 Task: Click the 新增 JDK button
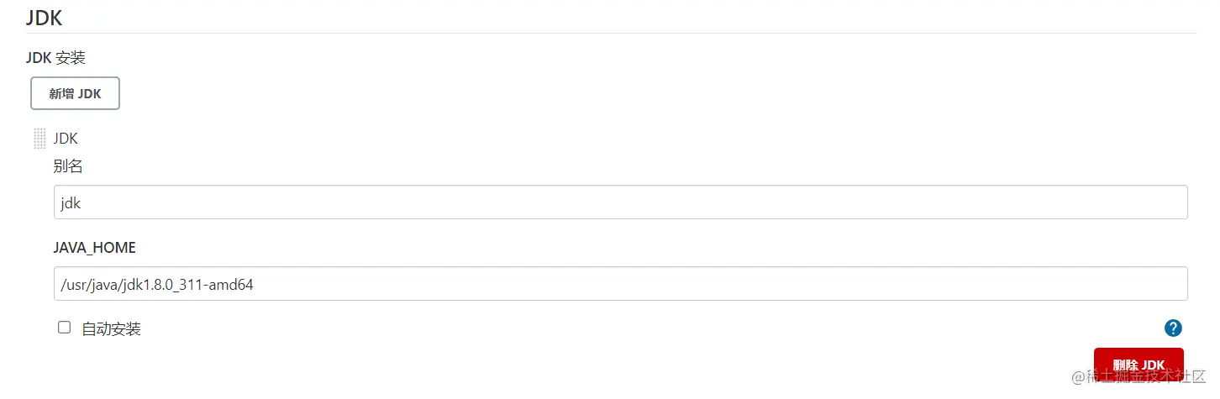coord(75,93)
